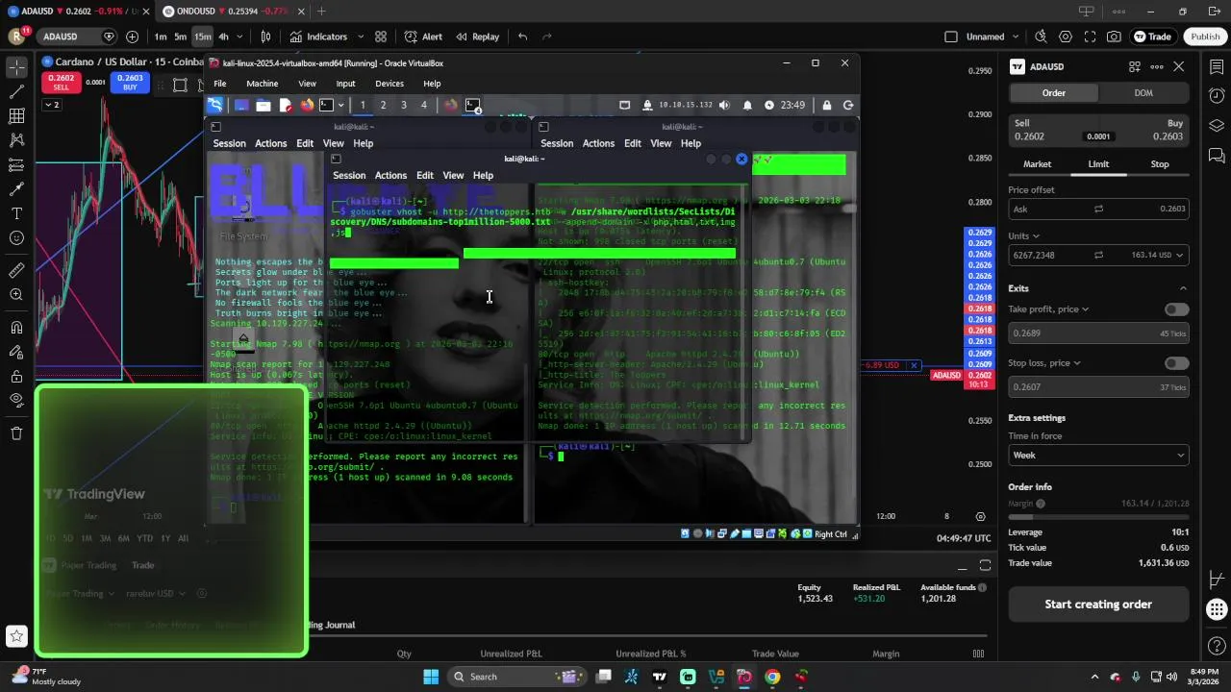
Task: Click Kali lock screen padlock icon
Action: 827,105
